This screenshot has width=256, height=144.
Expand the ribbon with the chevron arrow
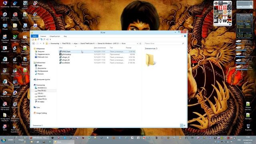(x=182, y=36)
